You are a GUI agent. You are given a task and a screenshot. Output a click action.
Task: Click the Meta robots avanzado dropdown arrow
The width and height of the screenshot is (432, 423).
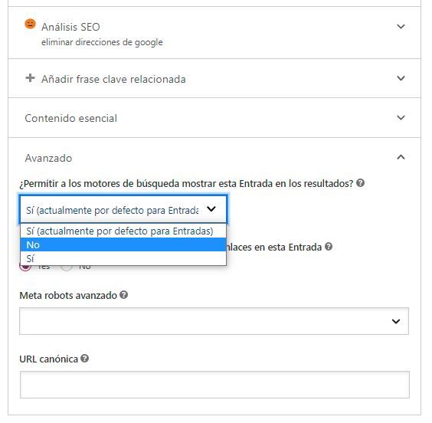[396, 321]
